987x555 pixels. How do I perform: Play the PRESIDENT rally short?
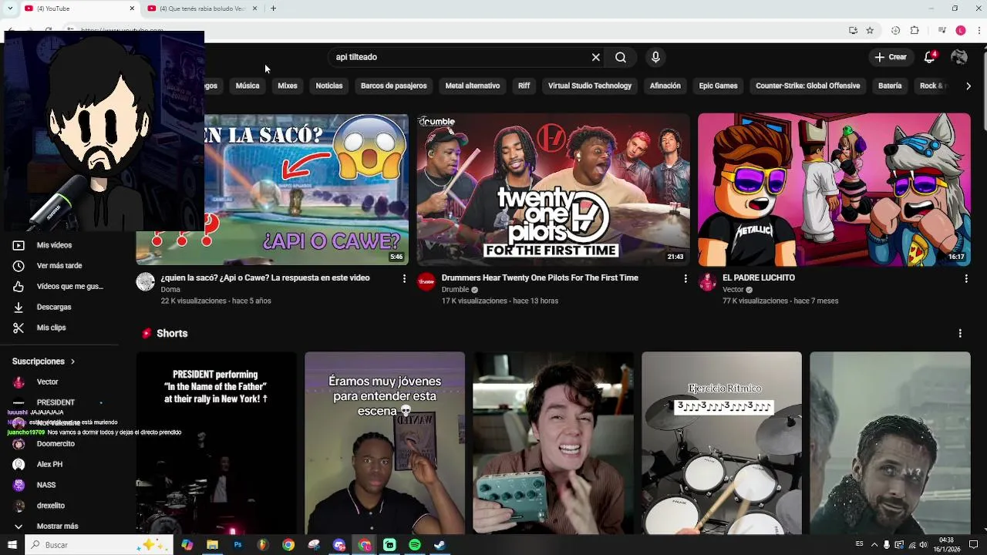[x=217, y=443]
